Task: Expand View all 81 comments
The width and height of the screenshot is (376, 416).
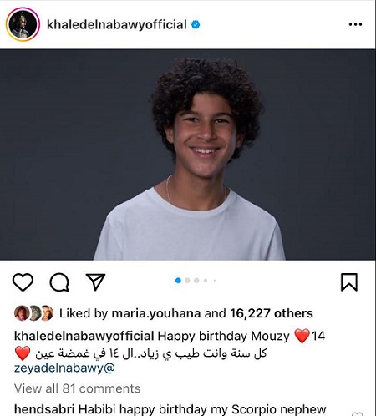Action: point(77,388)
